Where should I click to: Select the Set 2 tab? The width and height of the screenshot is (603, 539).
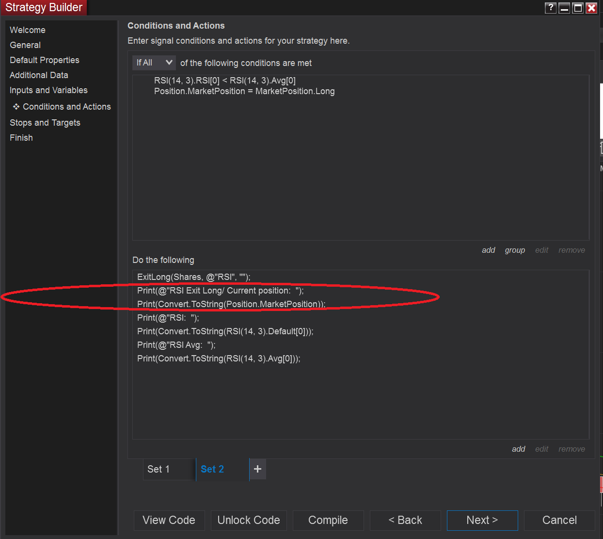tap(222, 469)
